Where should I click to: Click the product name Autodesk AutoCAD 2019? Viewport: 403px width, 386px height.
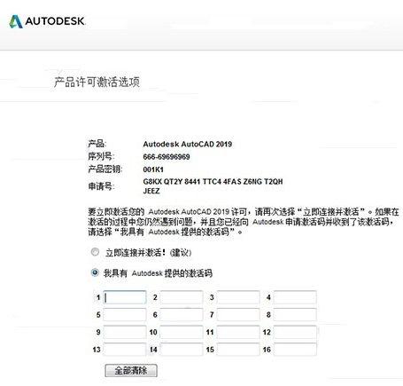coord(188,144)
